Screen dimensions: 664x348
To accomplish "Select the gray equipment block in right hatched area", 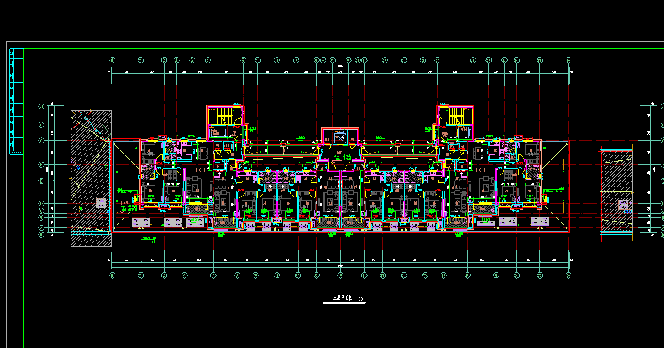I will pyautogui.click(x=624, y=205).
